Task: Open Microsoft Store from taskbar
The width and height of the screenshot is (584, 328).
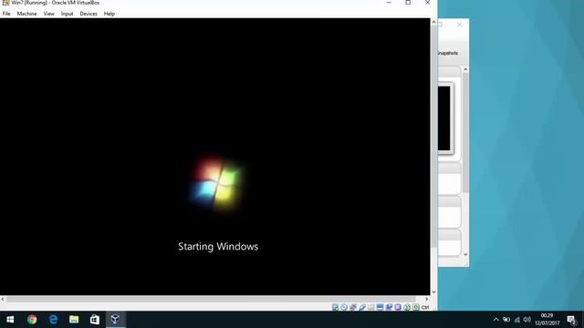Action: (95, 320)
